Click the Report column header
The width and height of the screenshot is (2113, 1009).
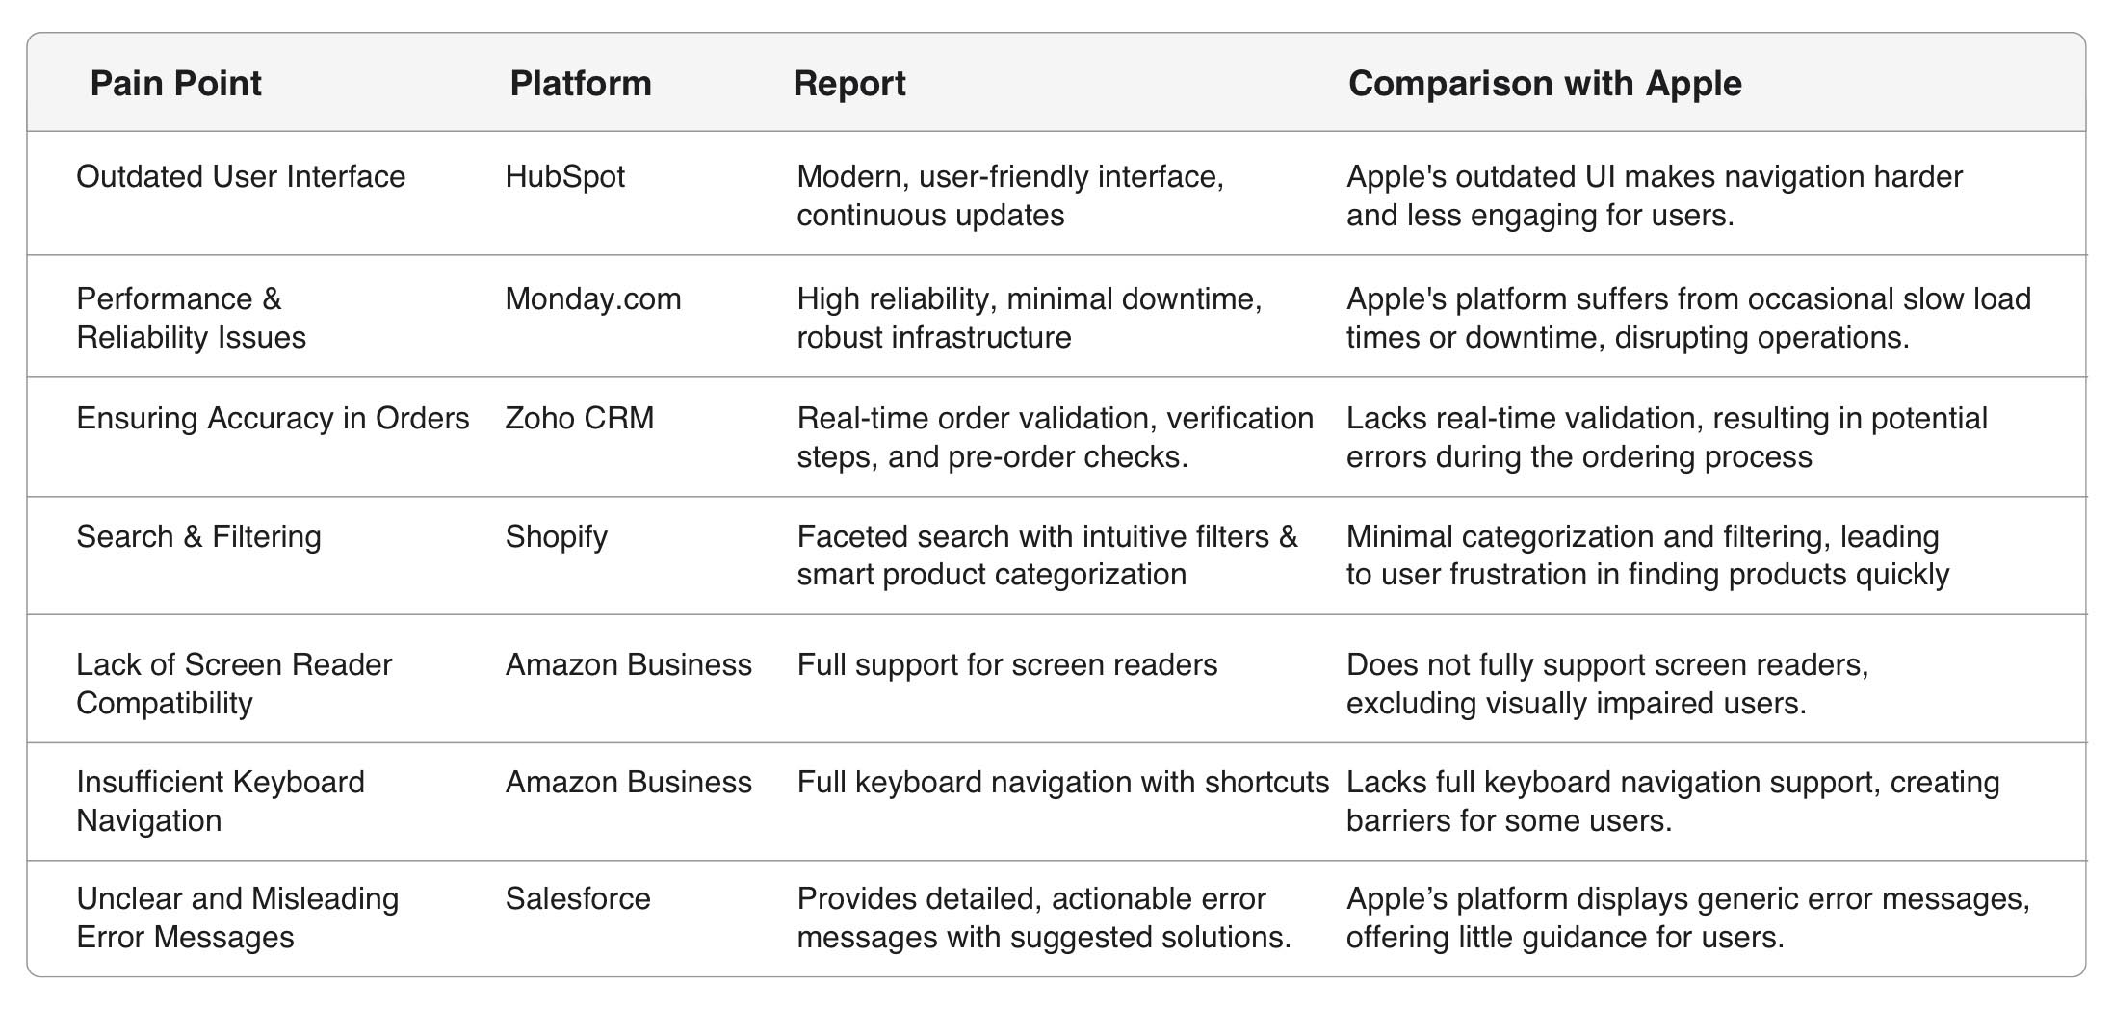[x=848, y=84]
